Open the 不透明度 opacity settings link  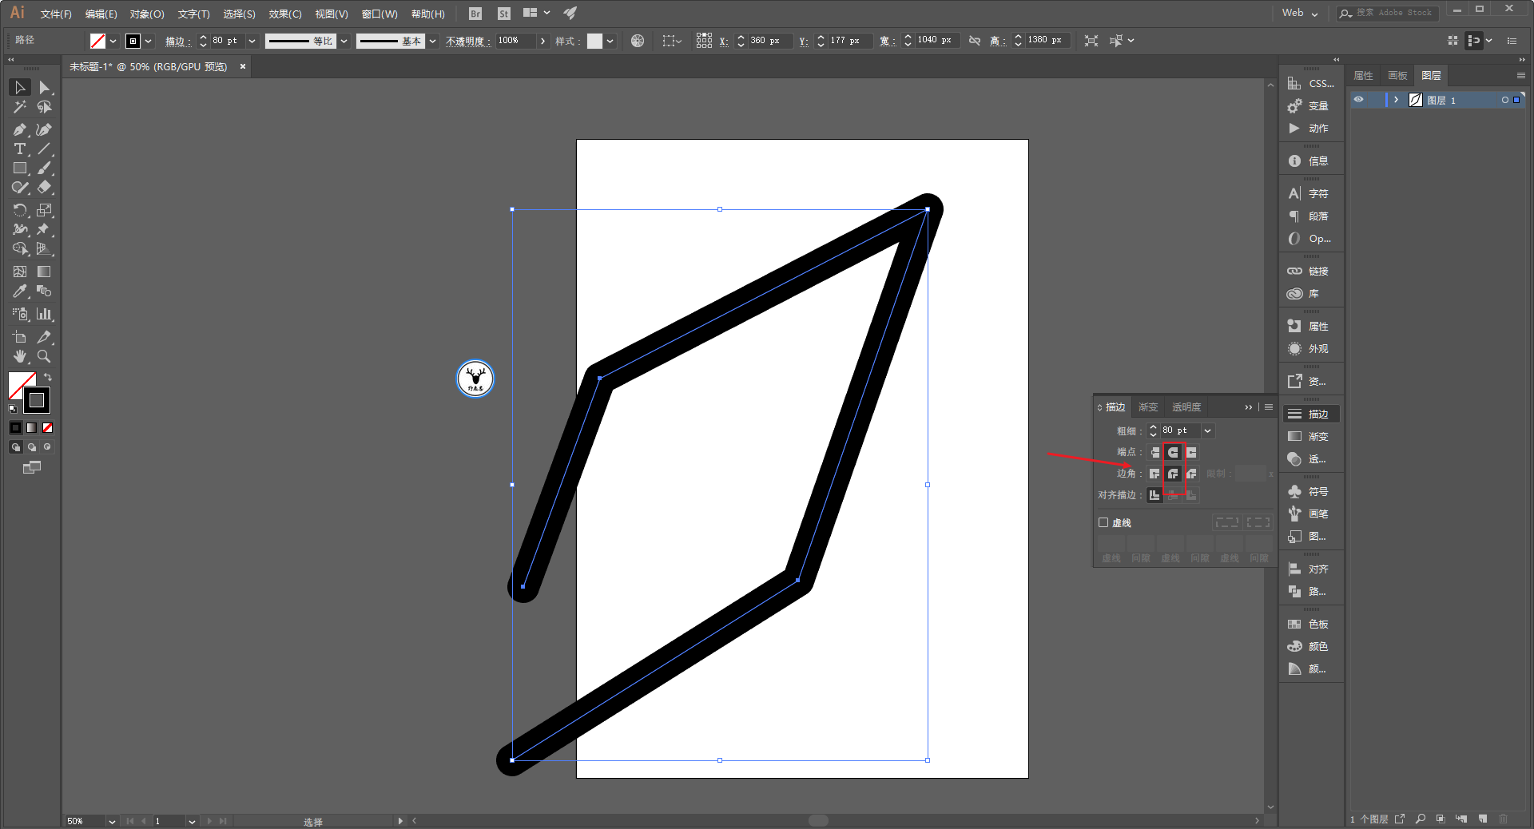[x=467, y=41]
